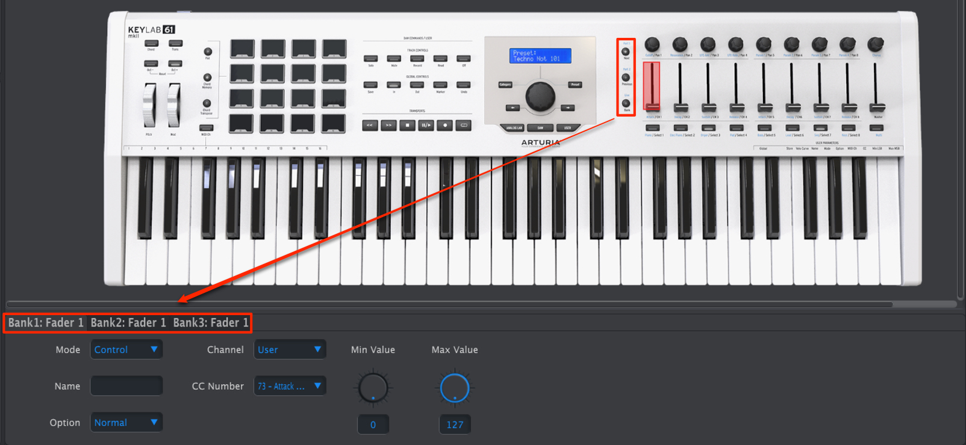Click the Solo track control button

tap(371, 59)
